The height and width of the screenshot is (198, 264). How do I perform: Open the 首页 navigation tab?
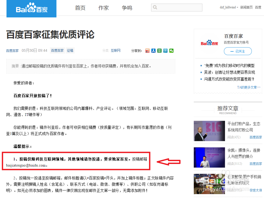(x=80, y=8)
